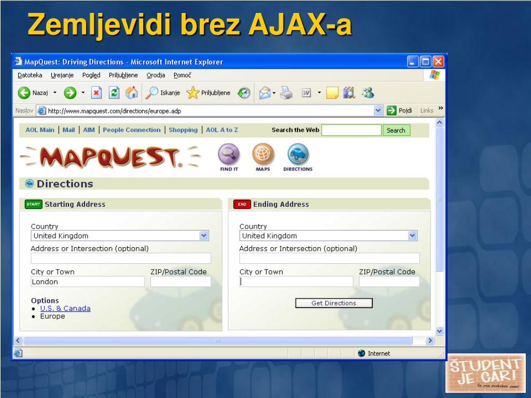
Task: Stop loading with the red X icon
Action: click(96, 93)
